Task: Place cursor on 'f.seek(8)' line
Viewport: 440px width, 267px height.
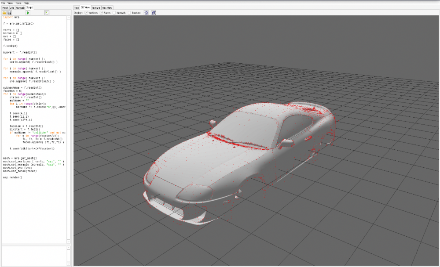Action: [x=10, y=46]
